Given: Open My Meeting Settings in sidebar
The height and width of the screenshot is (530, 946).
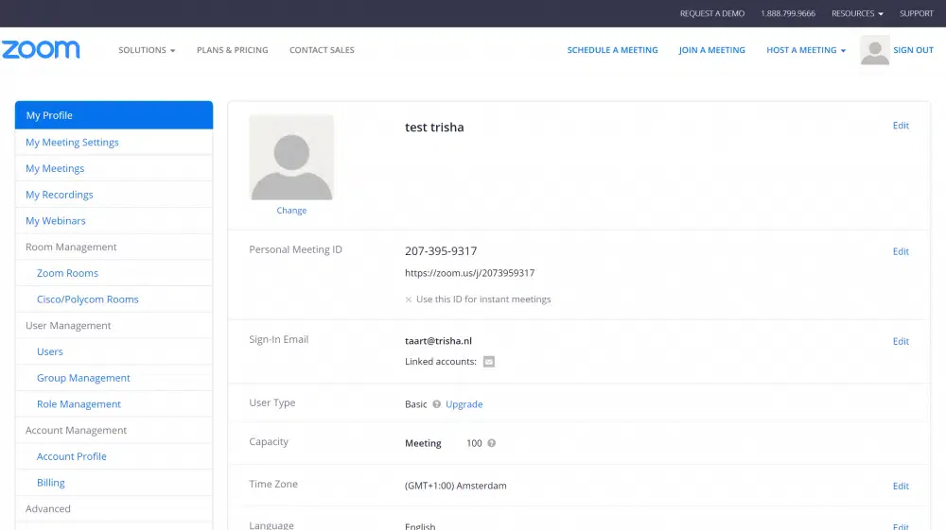Looking at the screenshot, I should [72, 143].
